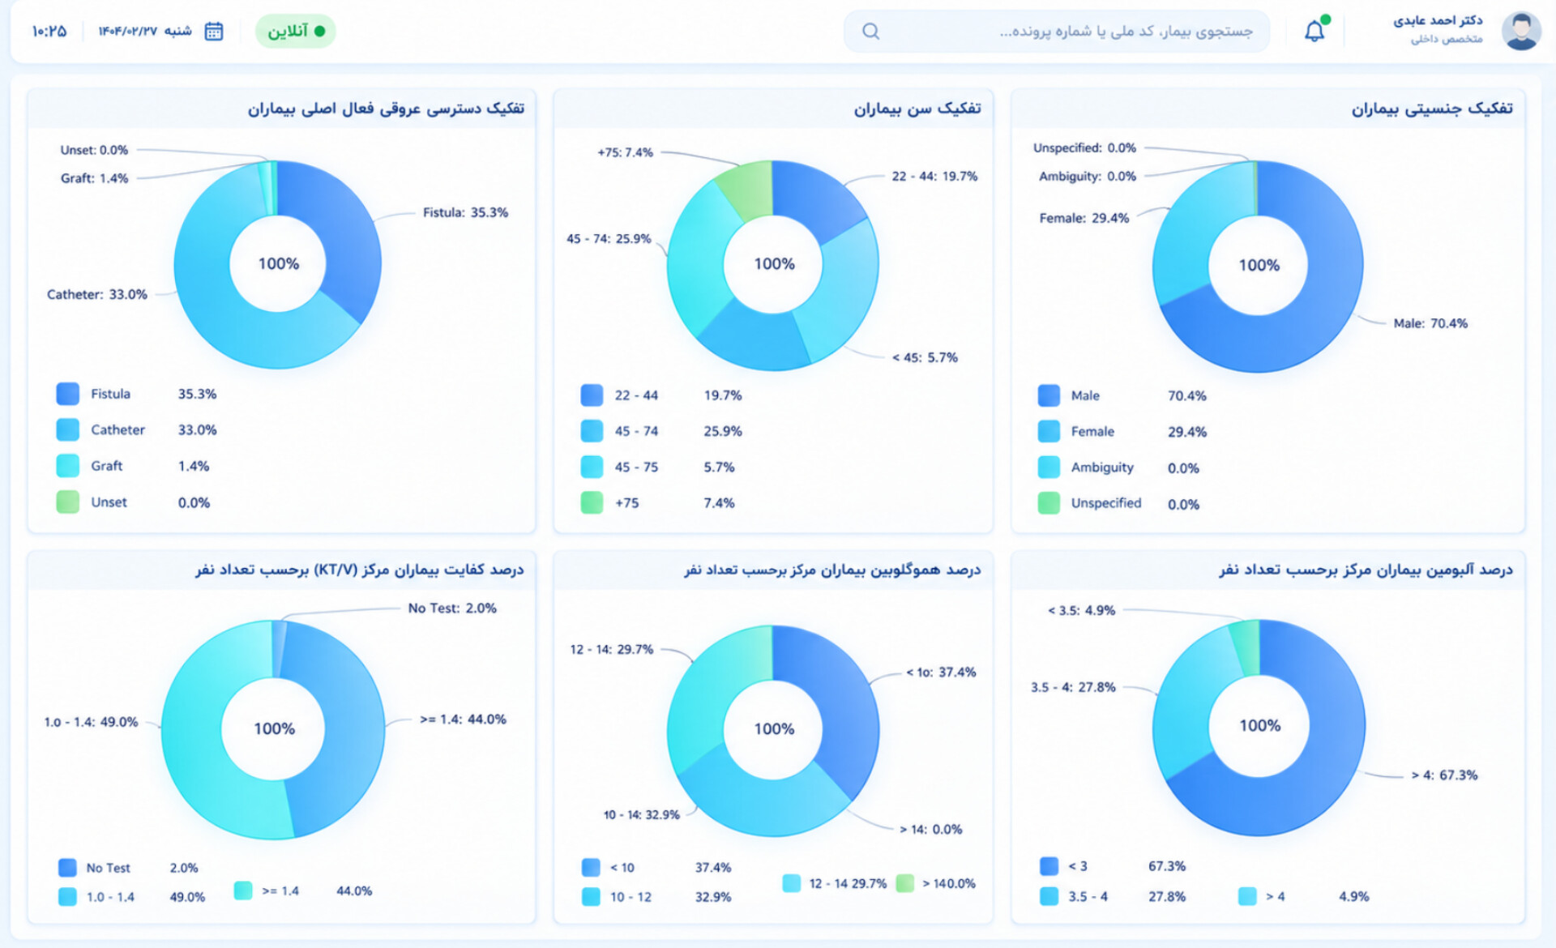Click the doctor name in the header
Screen dimensions: 1556x948
point(1438,20)
